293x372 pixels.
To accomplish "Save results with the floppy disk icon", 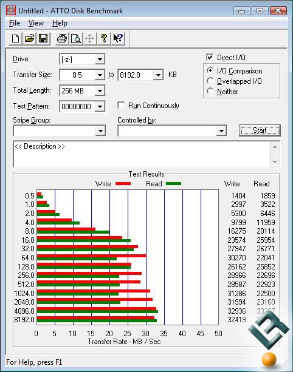I will (x=43, y=38).
